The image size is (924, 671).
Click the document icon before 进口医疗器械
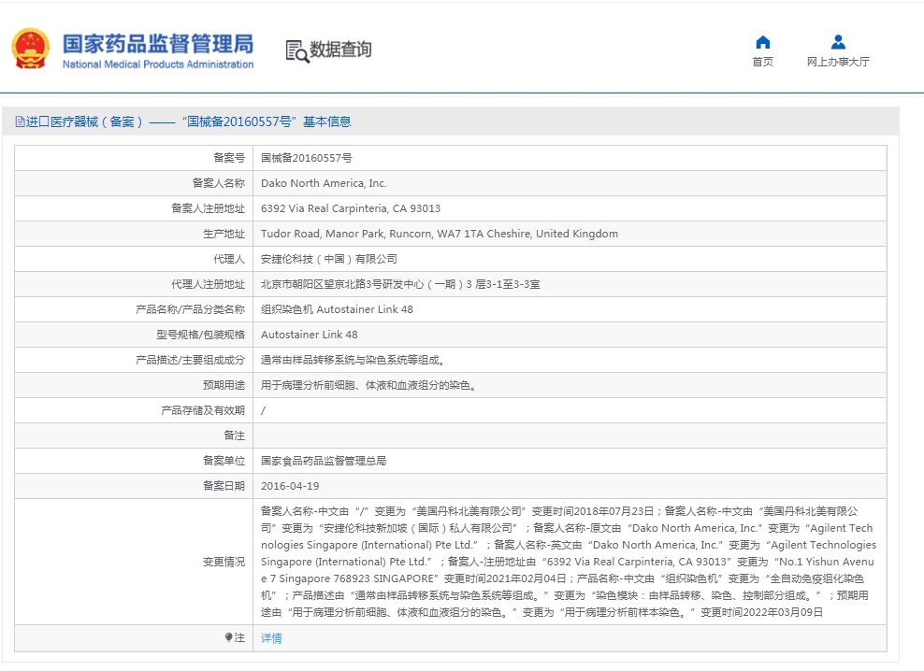pos(20,121)
